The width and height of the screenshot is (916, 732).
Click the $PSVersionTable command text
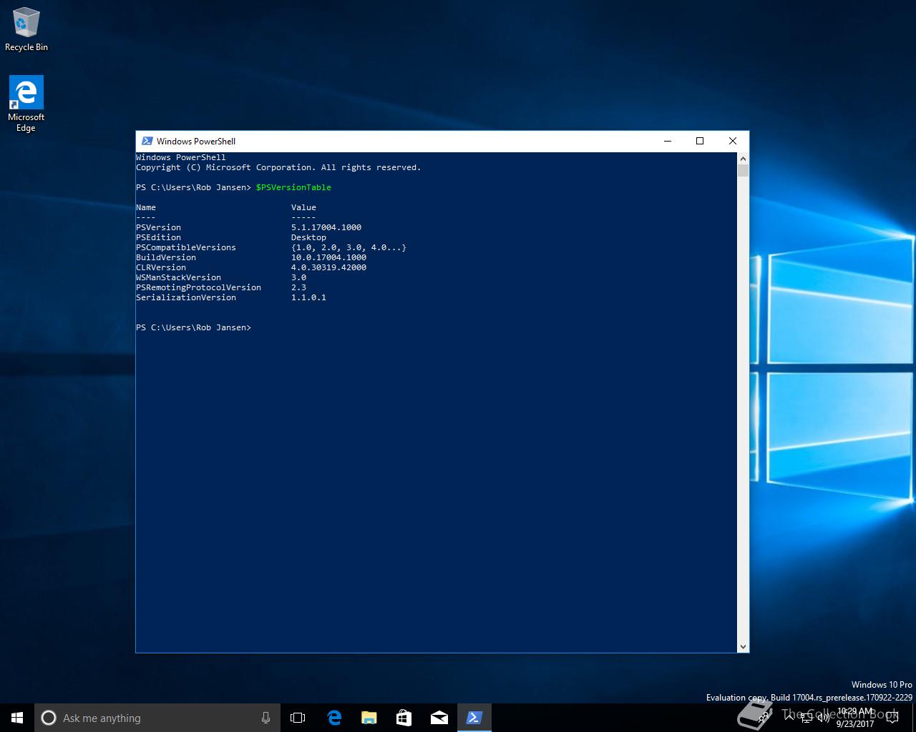tap(293, 187)
